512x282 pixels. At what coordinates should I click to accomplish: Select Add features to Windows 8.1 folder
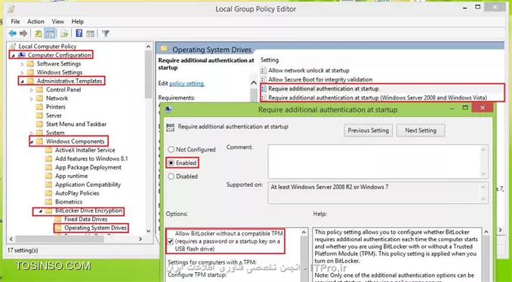point(91,158)
